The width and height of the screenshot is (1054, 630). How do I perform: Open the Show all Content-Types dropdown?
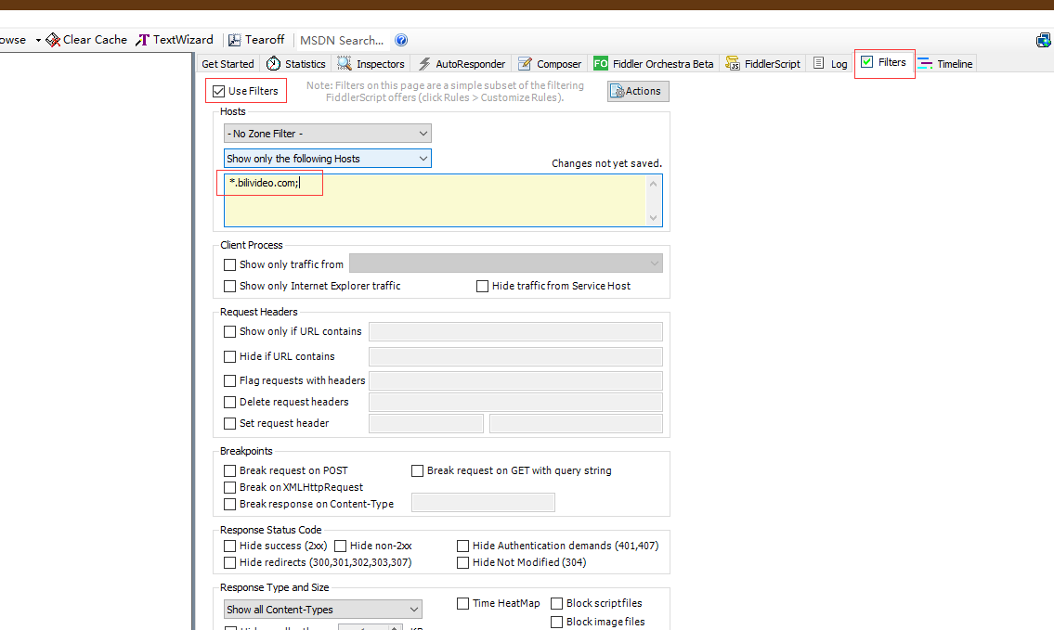point(322,610)
